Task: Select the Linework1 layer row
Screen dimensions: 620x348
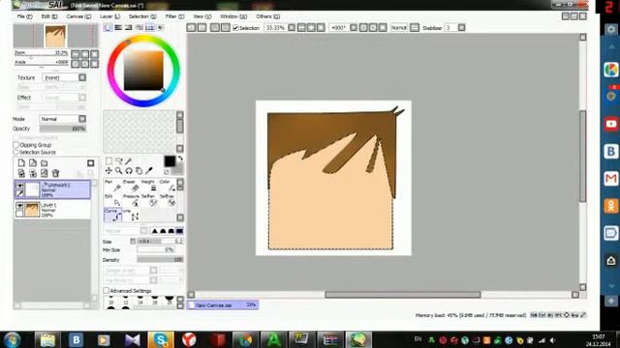Action: coord(52,189)
